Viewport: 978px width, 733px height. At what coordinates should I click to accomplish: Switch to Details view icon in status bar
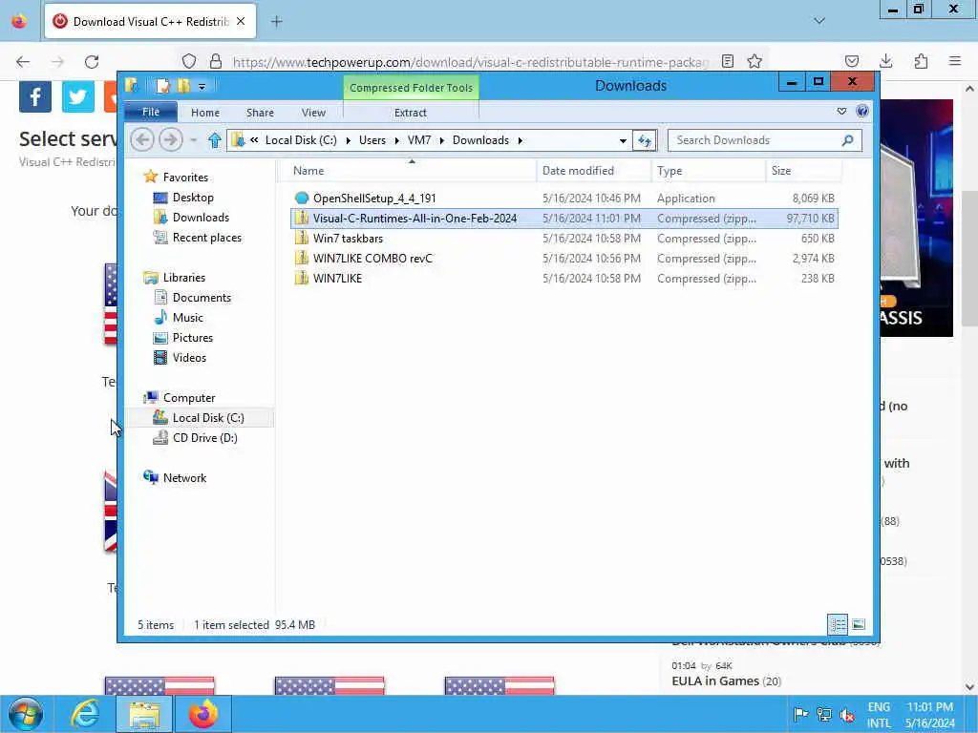point(838,624)
